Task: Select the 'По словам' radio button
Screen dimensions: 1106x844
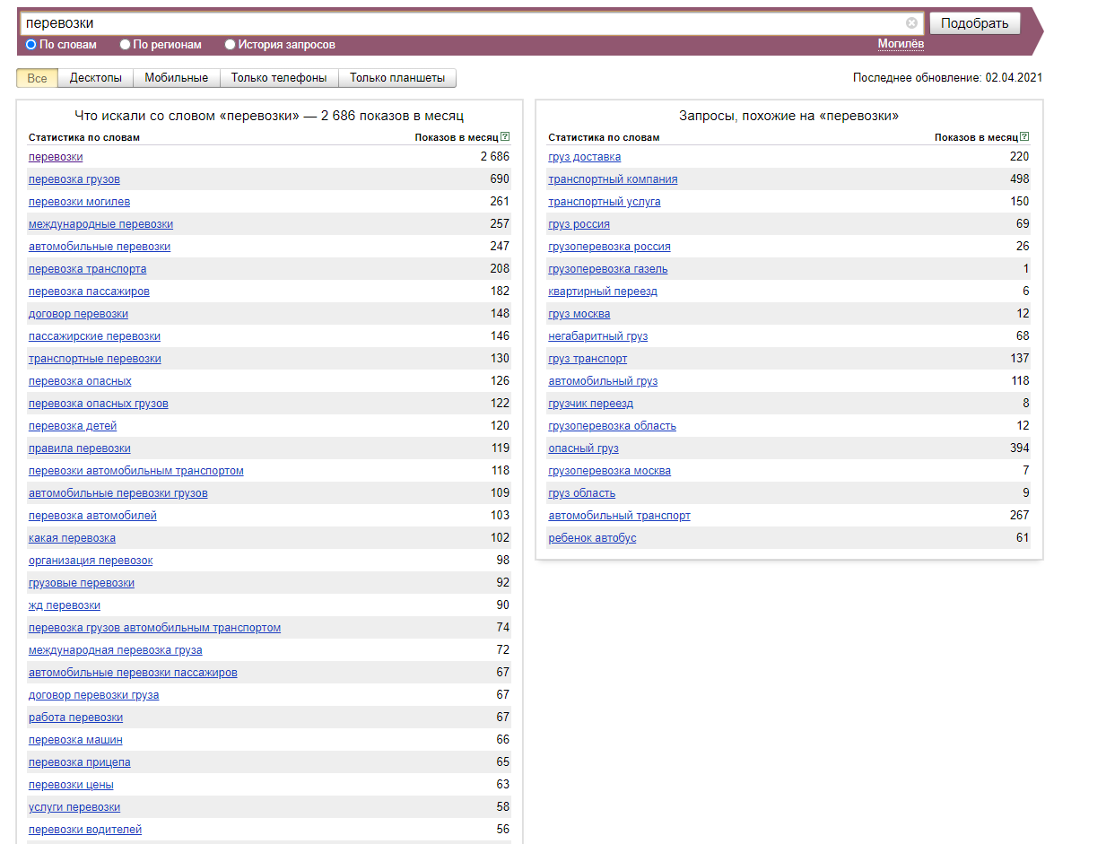Action: 31,44
